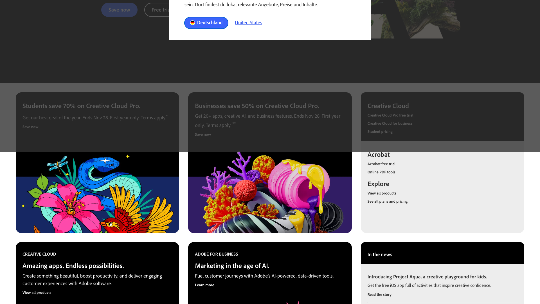Select the Deutschland locale option
Image resolution: width=540 pixels, height=304 pixels.
206,23
